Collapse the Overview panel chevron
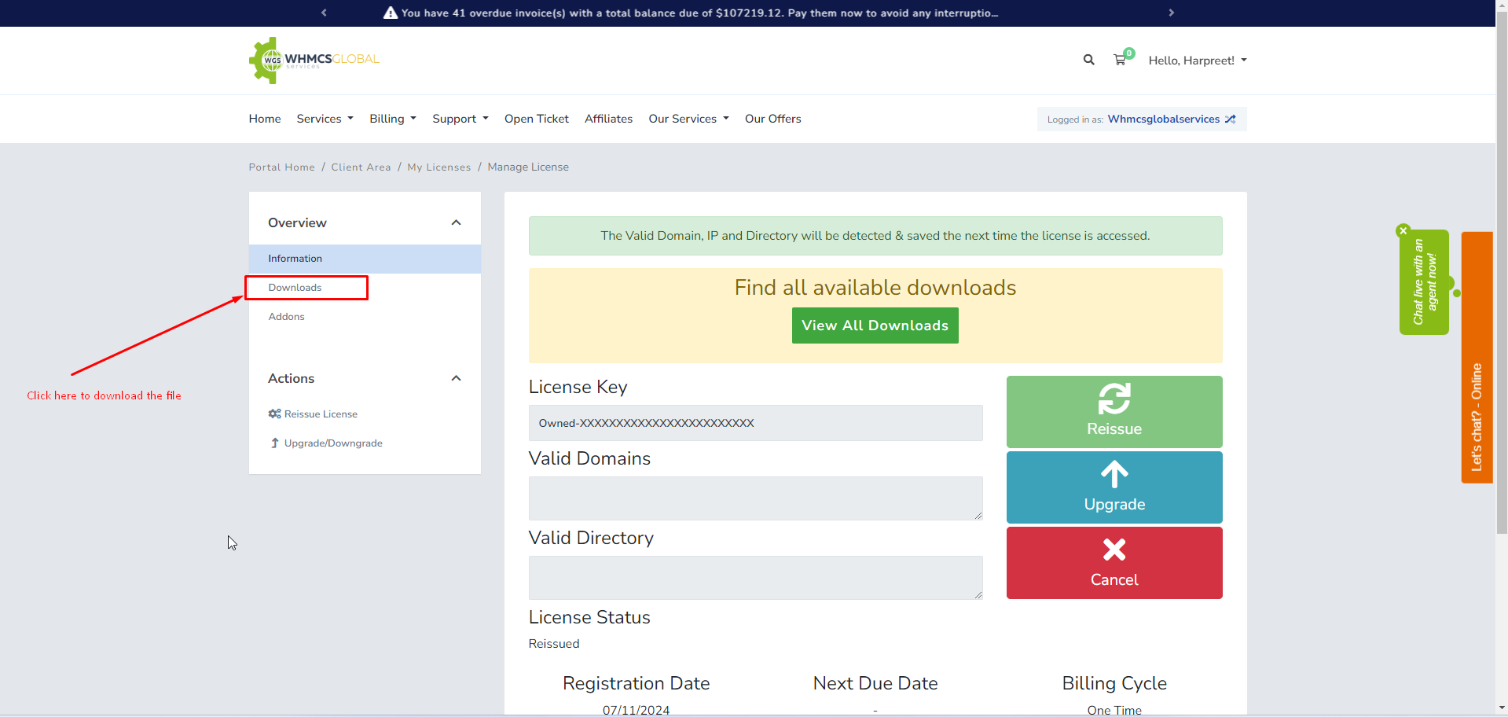 pos(456,222)
